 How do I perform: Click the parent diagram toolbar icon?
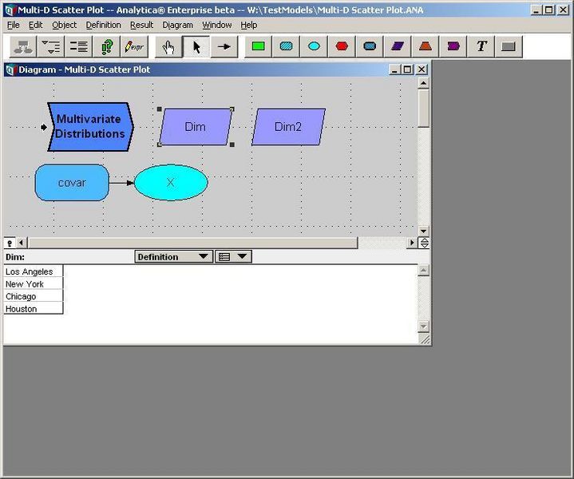click(23, 47)
